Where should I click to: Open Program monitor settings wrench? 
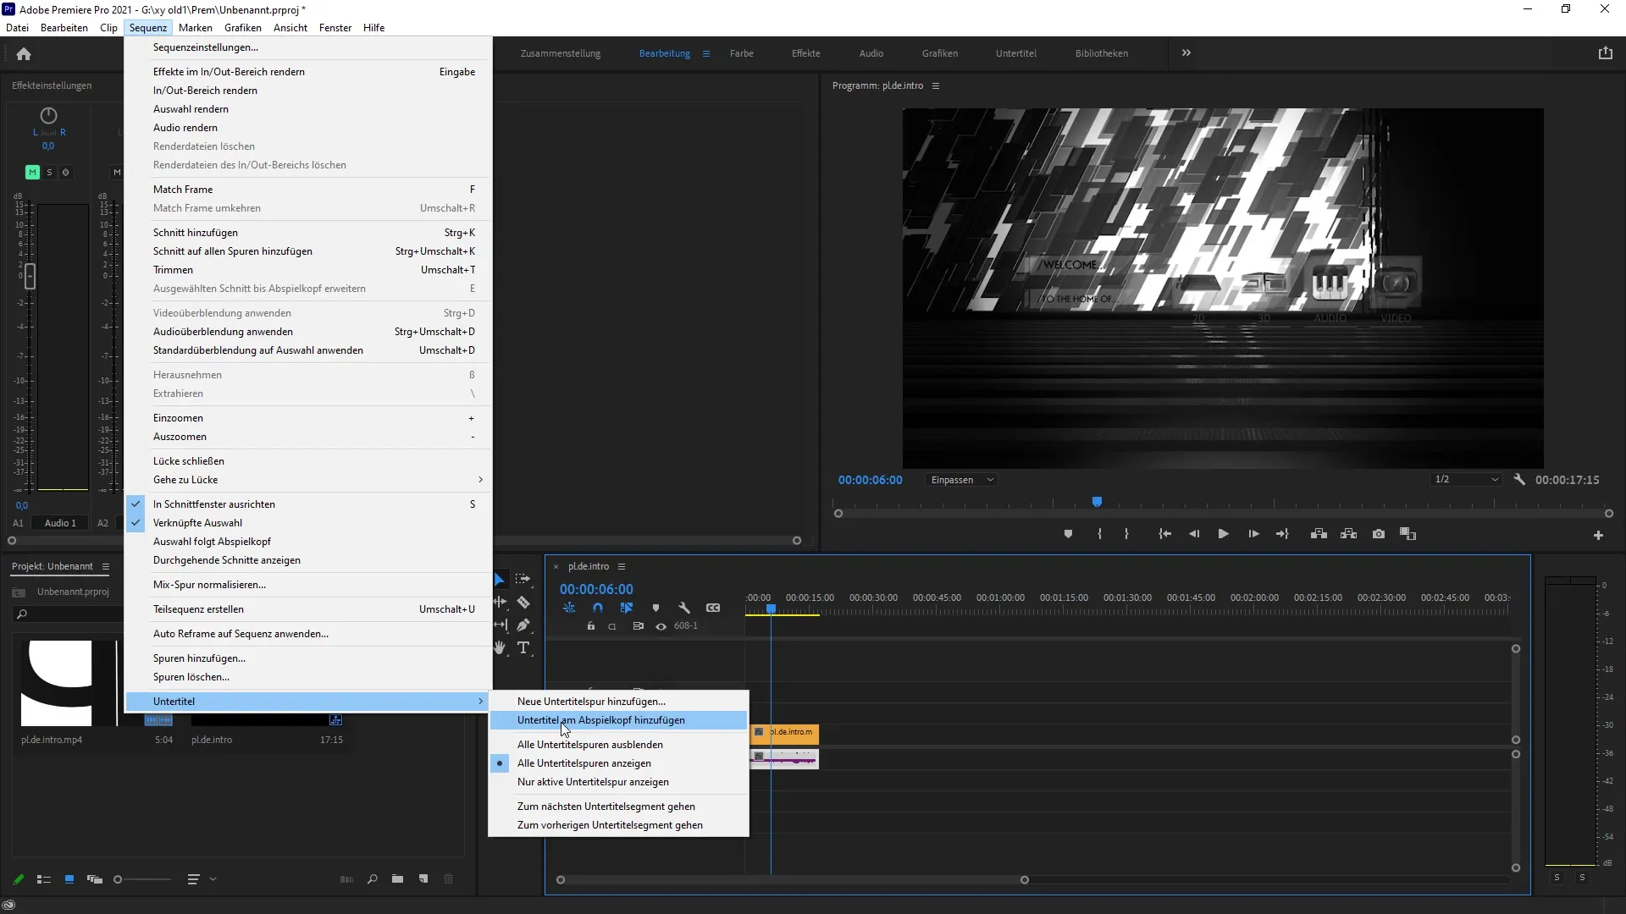[1519, 480]
